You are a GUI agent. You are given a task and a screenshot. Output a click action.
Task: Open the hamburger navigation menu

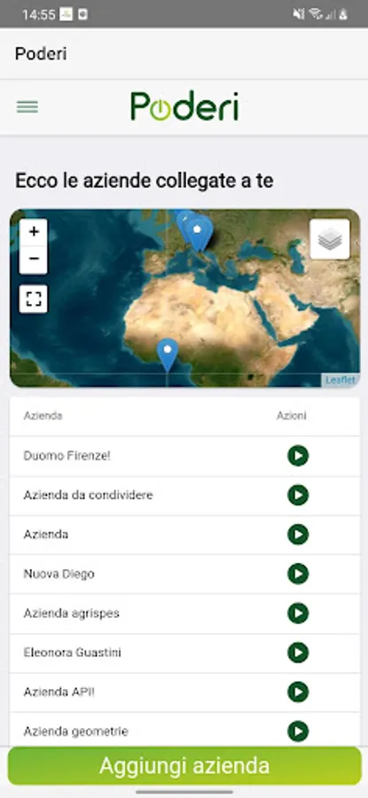tap(27, 107)
